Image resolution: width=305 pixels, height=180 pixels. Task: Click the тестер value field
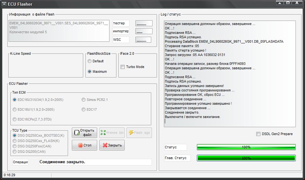coord(144,23)
